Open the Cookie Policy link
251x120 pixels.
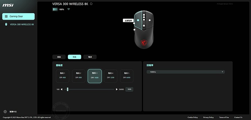coord(193,117)
